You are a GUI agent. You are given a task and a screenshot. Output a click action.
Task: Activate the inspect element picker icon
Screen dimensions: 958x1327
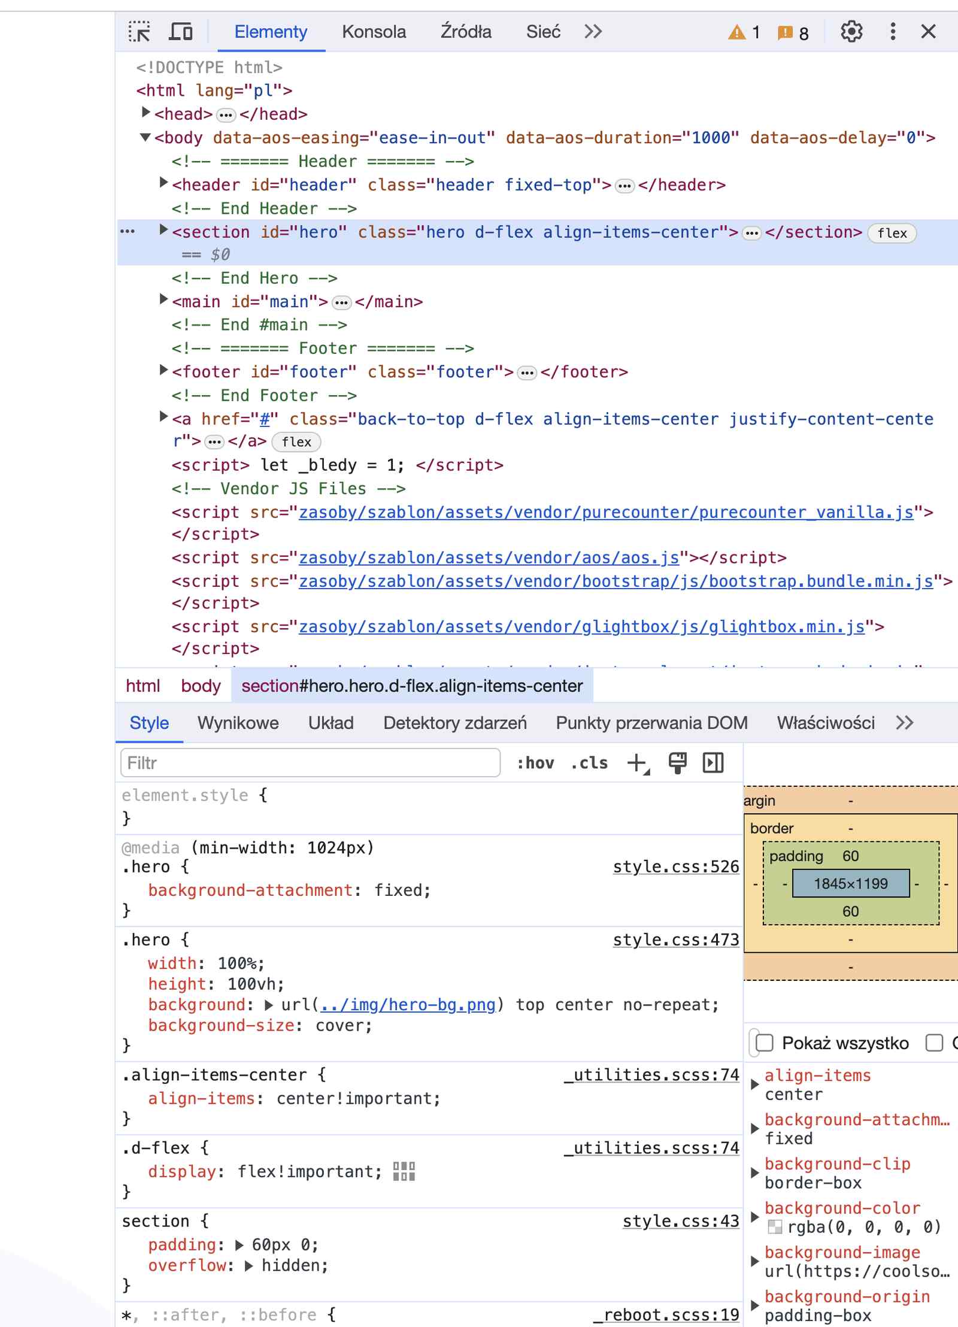[140, 31]
